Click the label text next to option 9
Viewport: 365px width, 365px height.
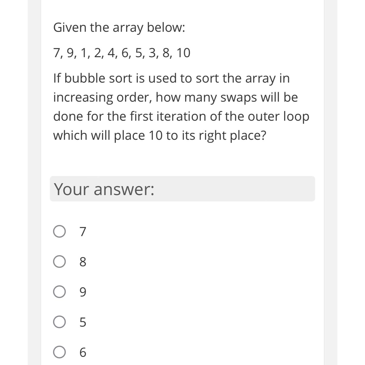click(82, 292)
